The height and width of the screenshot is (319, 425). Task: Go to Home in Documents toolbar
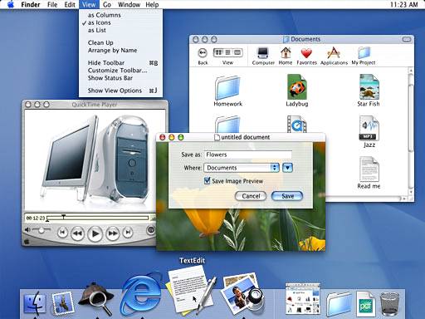(x=286, y=56)
